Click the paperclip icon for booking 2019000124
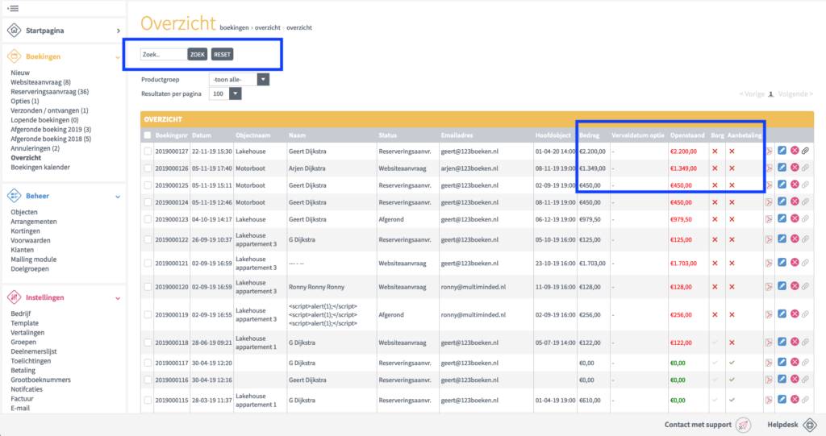The width and height of the screenshot is (826, 436). [x=806, y=202]
